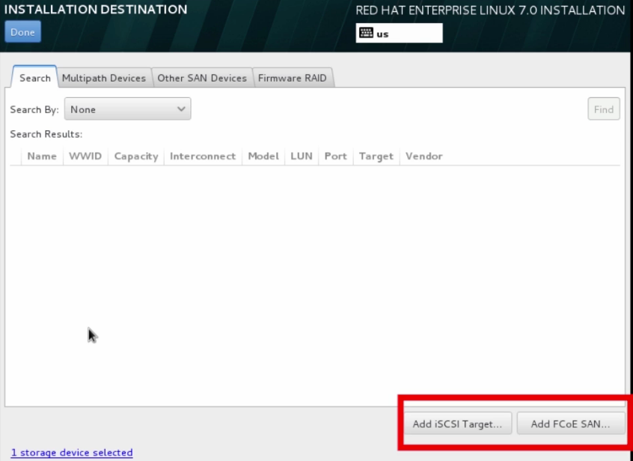633x461 pixels.
Task: Open the Multipath Devices tab
Action: click(x=104, y=78)
